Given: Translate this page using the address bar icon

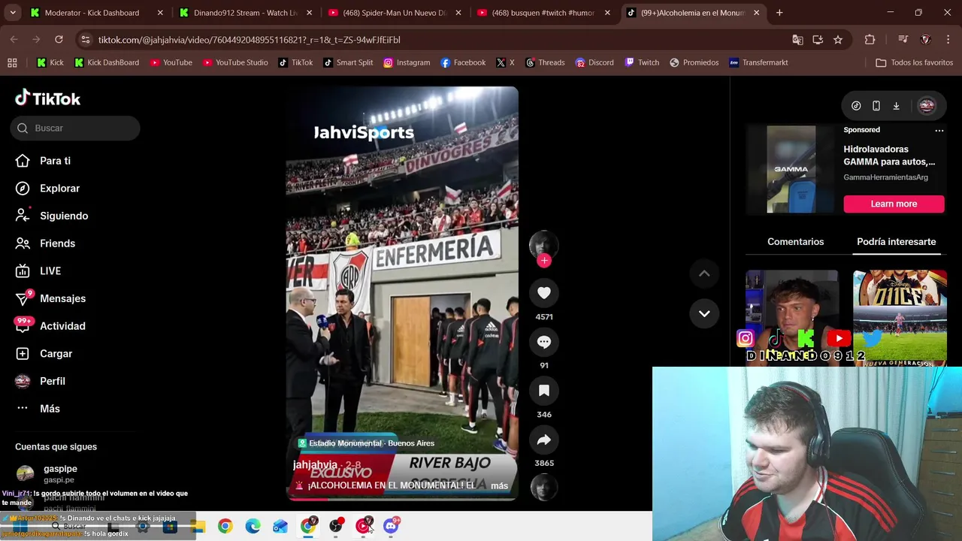Looking at the screenshot, I should (x=797, y=40).
